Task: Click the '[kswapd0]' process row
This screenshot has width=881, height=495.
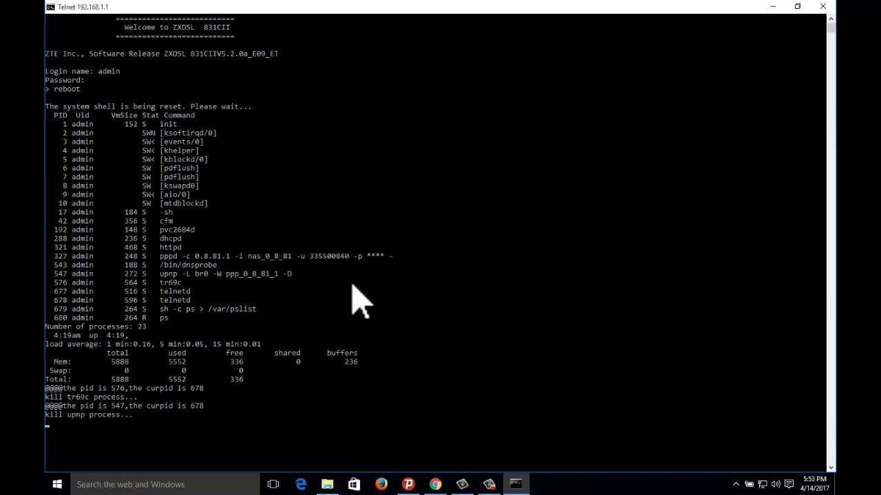Action: pyautogui.click(x=131, y=186)
